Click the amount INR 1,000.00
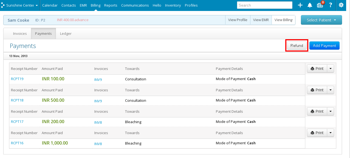Screen dimensions: 350x158 point(55,143)
